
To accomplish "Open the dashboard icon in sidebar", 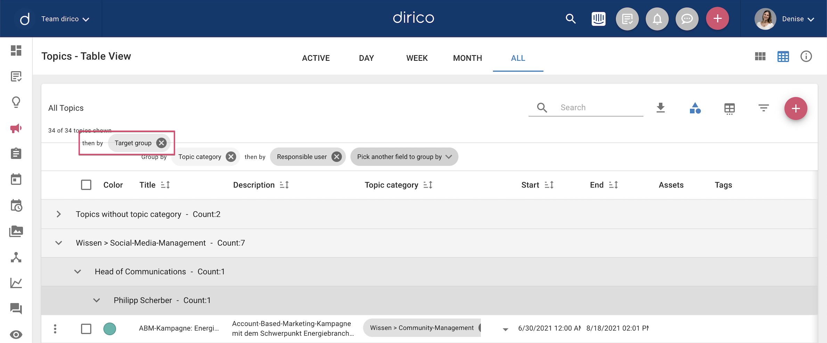I will (16, 50).
